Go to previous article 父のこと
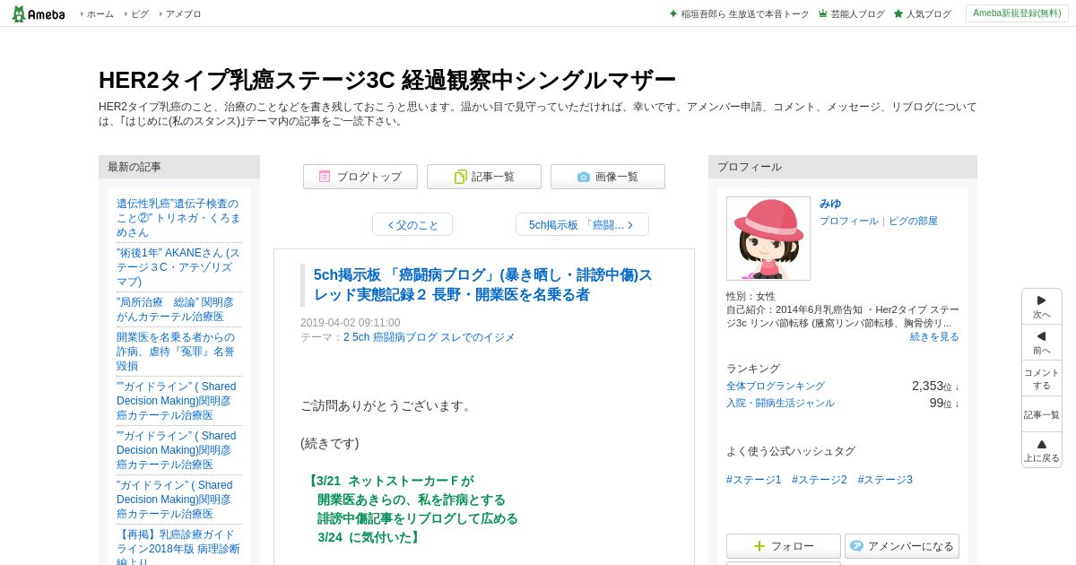Screen dimensions: 1076x565 (x=412, y=224)
